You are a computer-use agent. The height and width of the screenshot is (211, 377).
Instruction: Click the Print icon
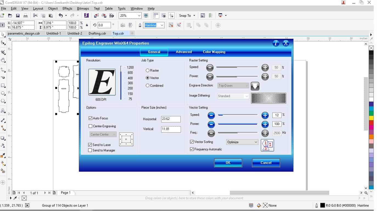coord(26,15)
